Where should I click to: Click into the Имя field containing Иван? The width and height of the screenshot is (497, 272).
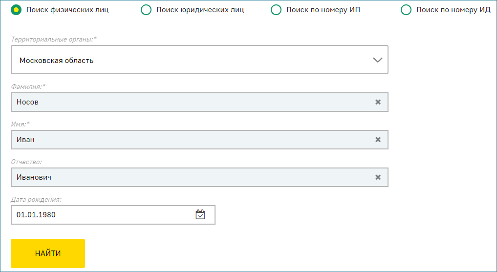tap(199, 140)
